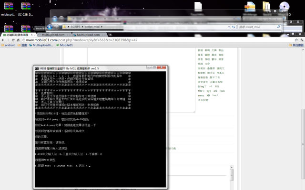Viewport: 305px width, 190px height.
Task: Go to Chrome home page
Action: (18, 40)
